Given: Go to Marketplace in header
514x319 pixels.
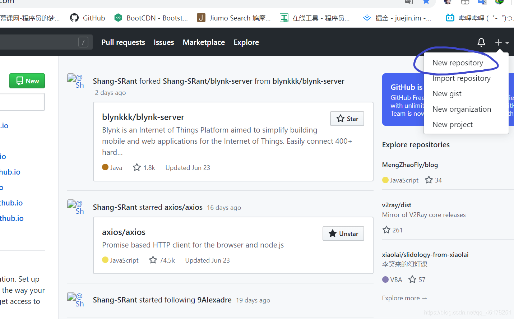Looking at the screenshot, I should click(204, 42).
